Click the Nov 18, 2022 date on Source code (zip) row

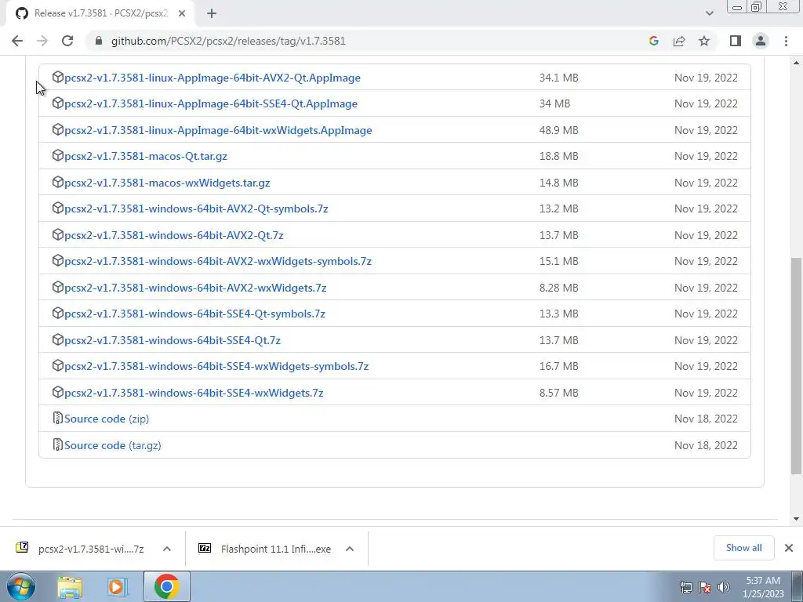tap(706, 419)
